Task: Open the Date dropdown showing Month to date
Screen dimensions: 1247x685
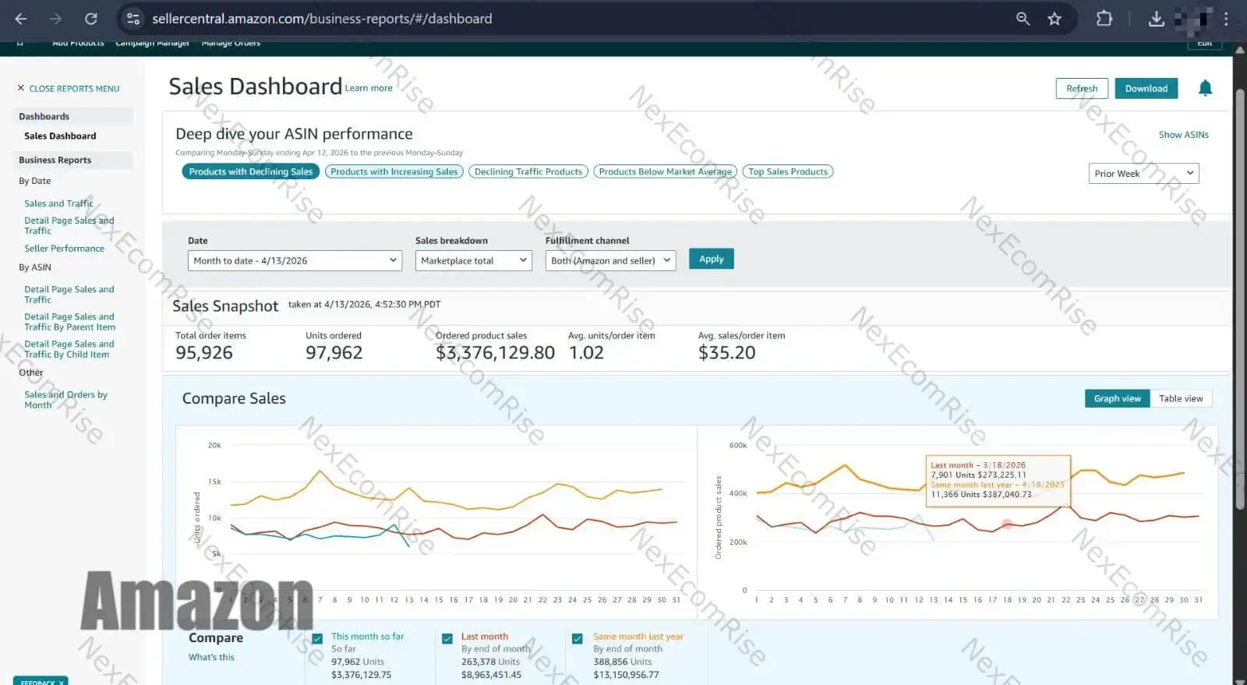Action: pos(295,260)
